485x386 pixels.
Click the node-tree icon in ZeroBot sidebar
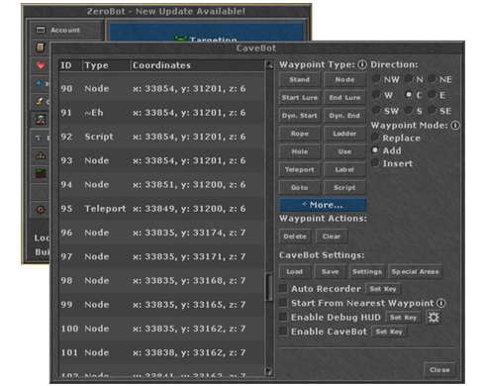tap(41, 155)
